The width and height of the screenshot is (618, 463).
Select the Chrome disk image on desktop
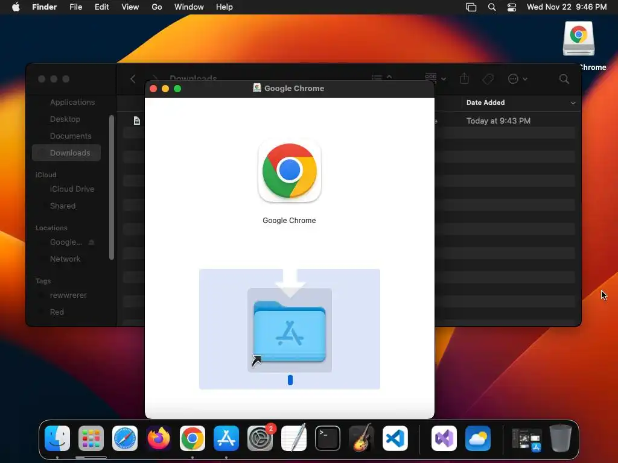579,39
